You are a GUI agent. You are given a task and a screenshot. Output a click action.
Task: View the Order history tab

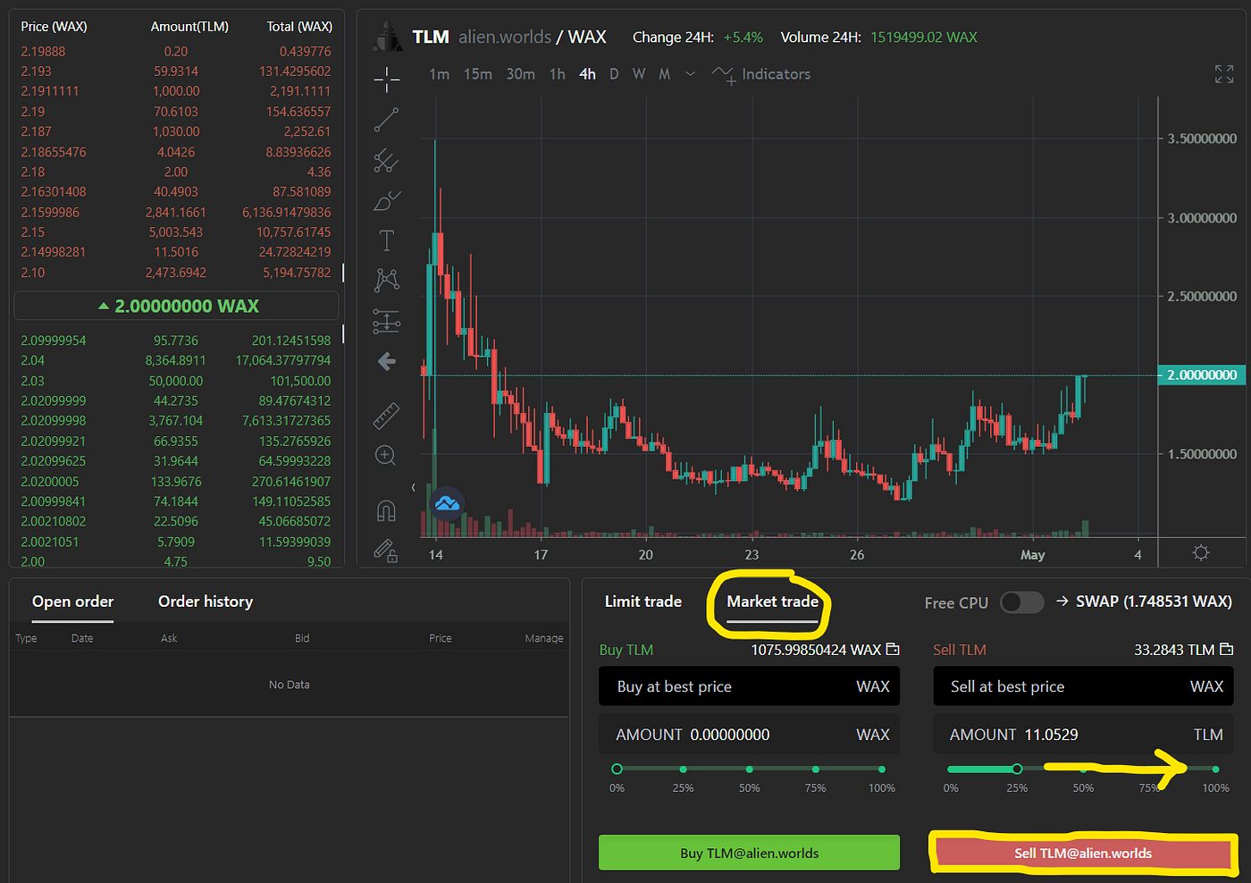point(206,601)
